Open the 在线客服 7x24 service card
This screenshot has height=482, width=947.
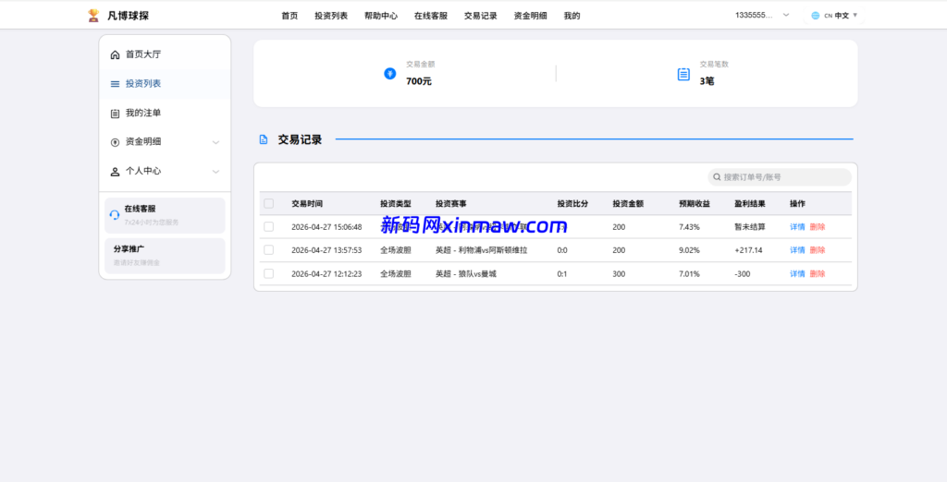tap(165, 215)
